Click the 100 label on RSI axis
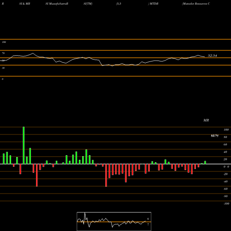This screenshot has width=231, height=231. (x=4, y=42)
